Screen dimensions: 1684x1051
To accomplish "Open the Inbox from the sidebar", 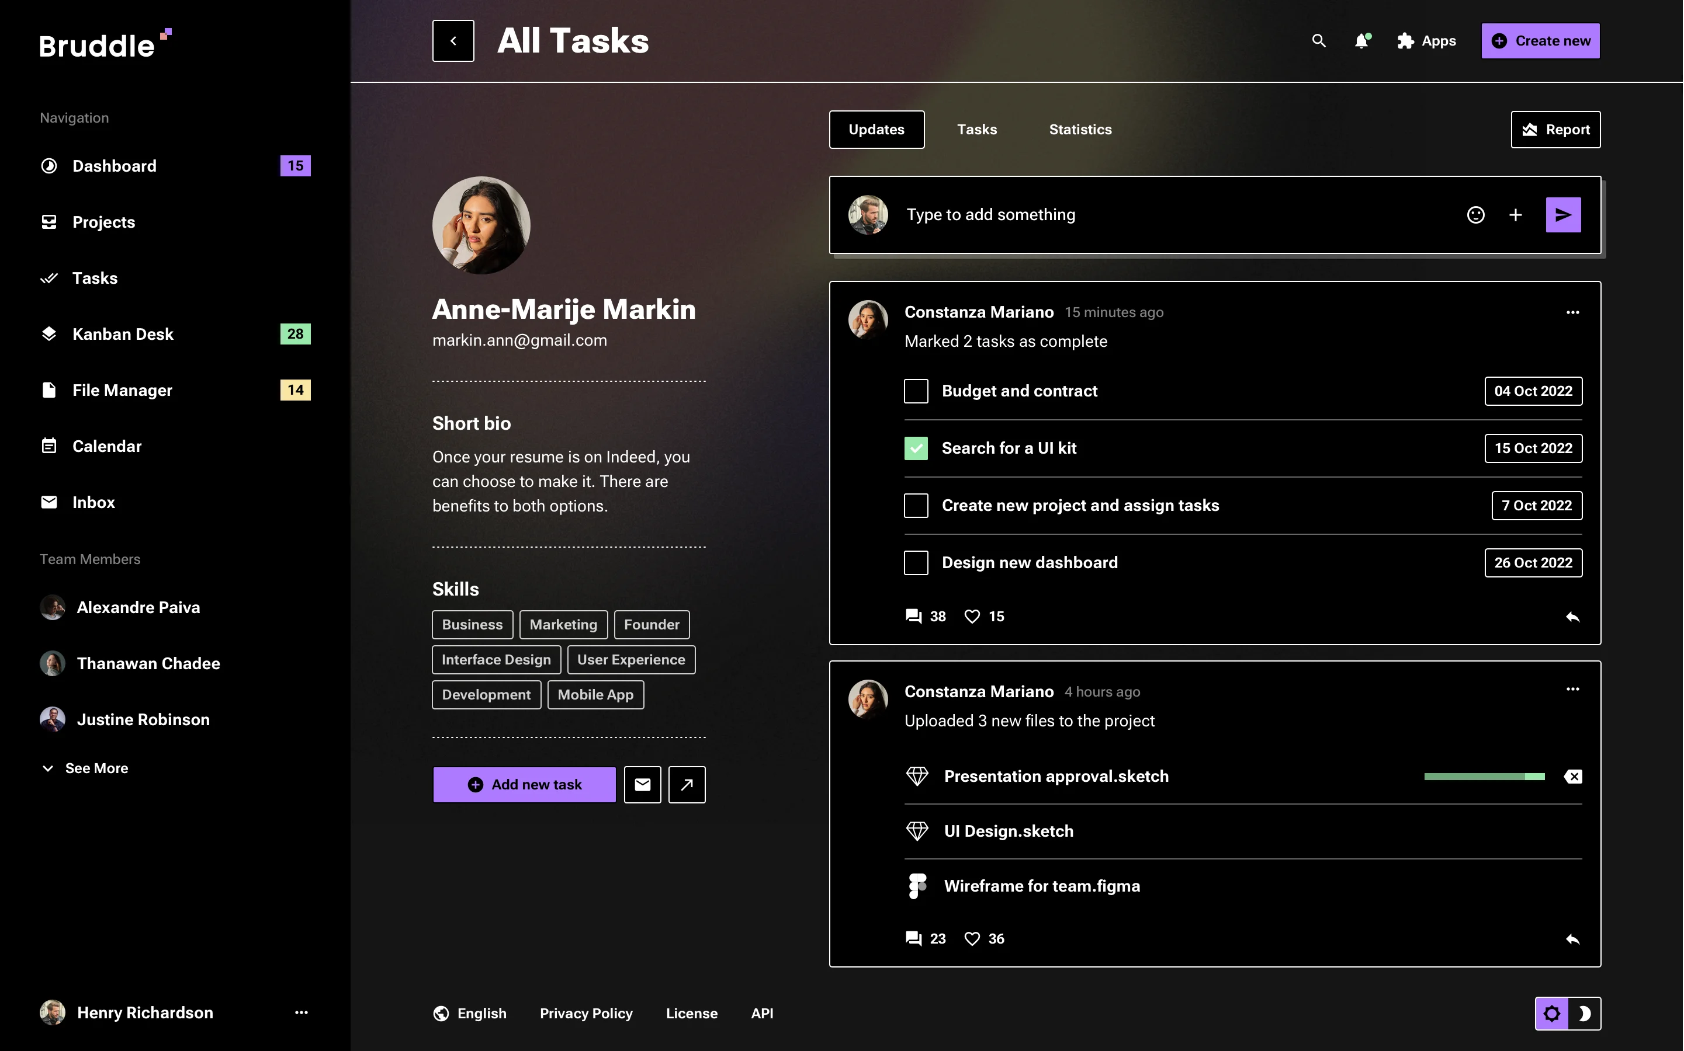I will (93, 502).
